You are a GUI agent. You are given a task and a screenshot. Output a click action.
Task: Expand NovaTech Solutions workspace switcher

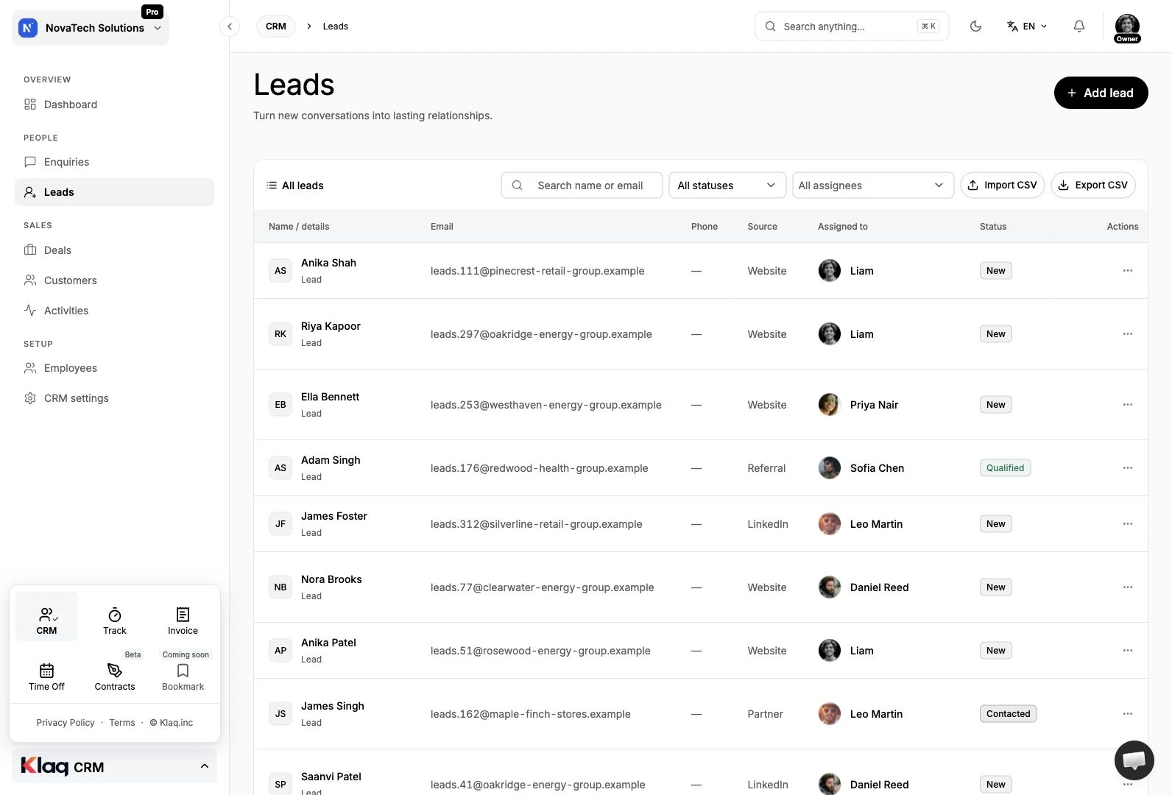(91, 28)
